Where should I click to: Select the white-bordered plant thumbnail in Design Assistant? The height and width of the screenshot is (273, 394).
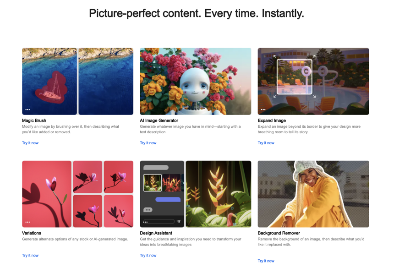coord(153,182)
